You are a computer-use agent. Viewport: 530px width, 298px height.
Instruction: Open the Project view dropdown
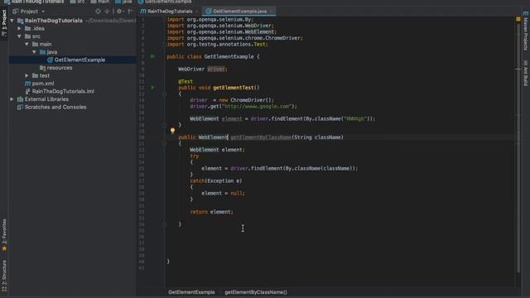tap(29, 11)
